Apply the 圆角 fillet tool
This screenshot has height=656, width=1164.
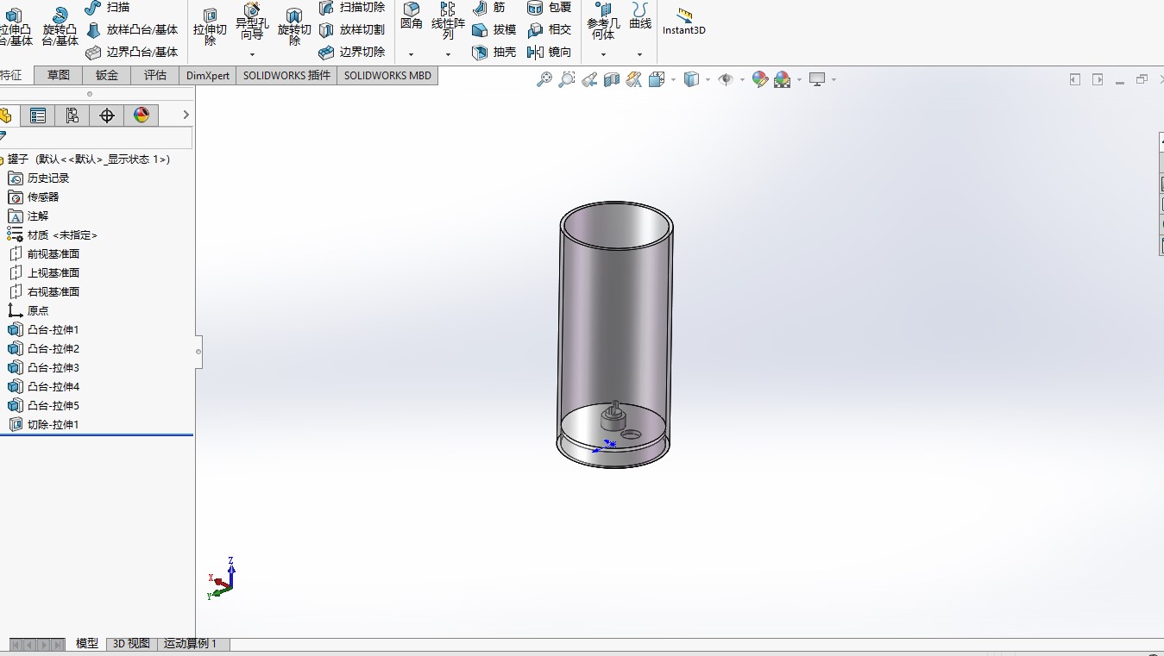click(412, 16)
